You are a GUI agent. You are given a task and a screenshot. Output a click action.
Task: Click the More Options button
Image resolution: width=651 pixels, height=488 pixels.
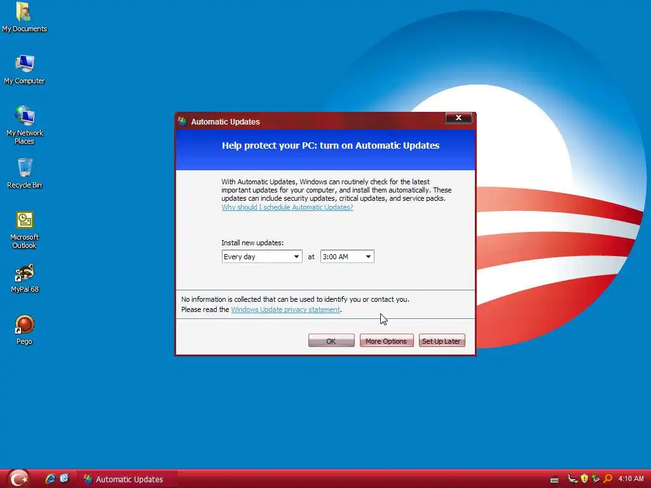[x=387, y=341]
